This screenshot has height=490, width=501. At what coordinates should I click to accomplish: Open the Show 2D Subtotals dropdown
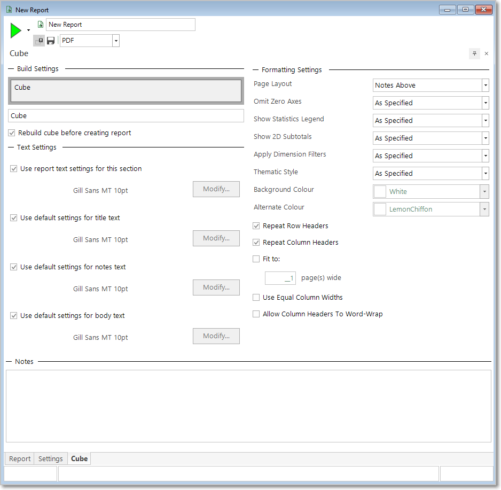point(431,138)
